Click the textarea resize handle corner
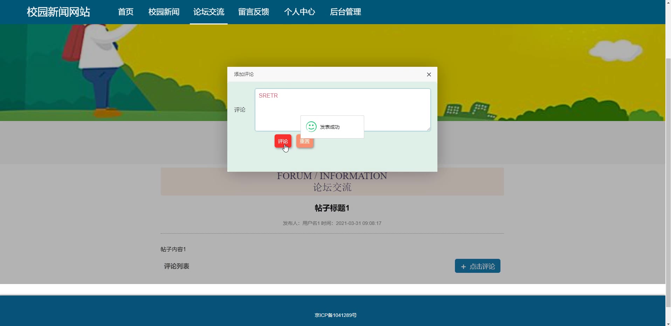The width and height of the screenshot is (671, 326). pyautogui.click(x=428, y=129)
